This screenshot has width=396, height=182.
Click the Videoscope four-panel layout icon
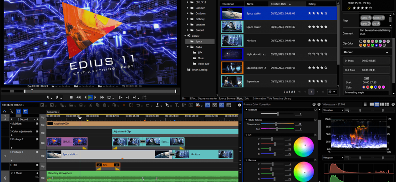point(386,104)
